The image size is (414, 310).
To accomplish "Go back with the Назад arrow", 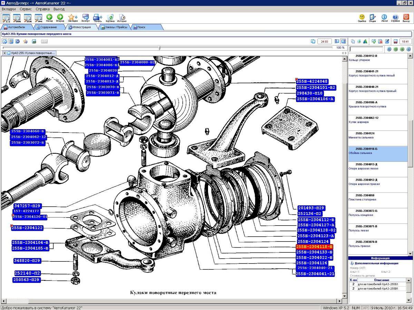I will point(49,18).
